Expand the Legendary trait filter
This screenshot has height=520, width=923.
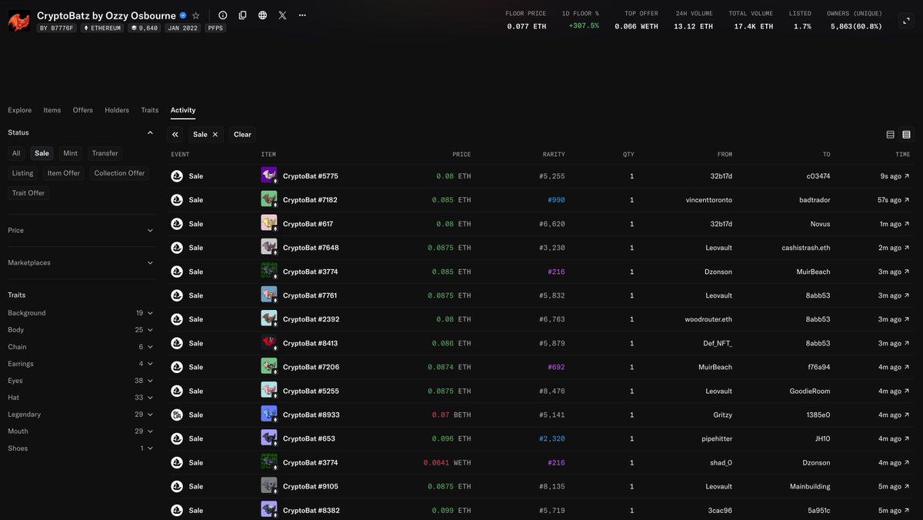tap(80, 415)
